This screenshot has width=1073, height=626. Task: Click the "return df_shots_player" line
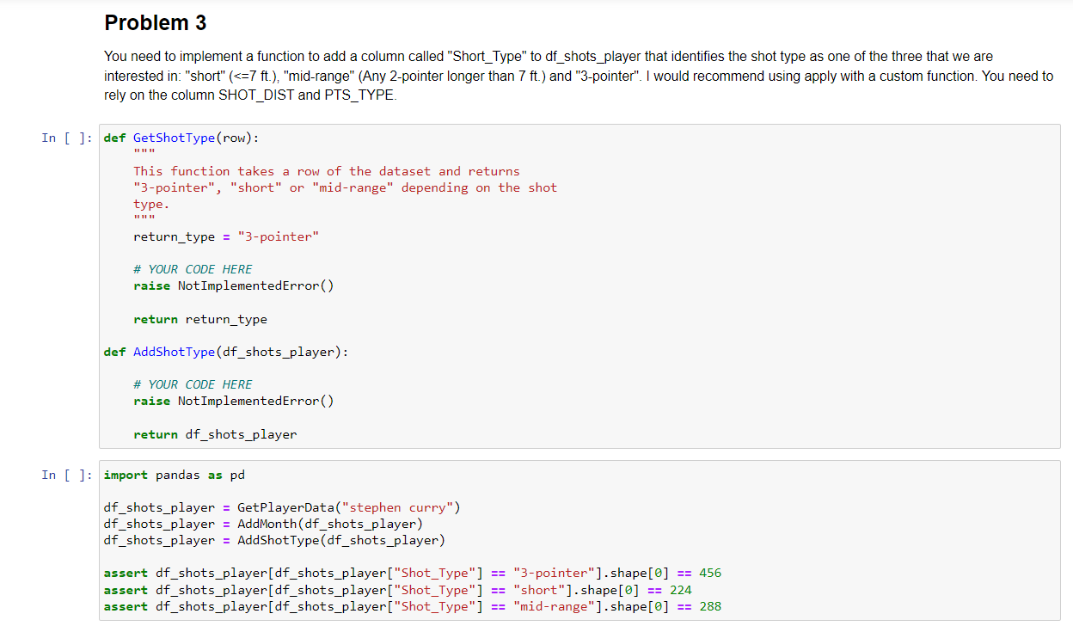pos(215,434)
